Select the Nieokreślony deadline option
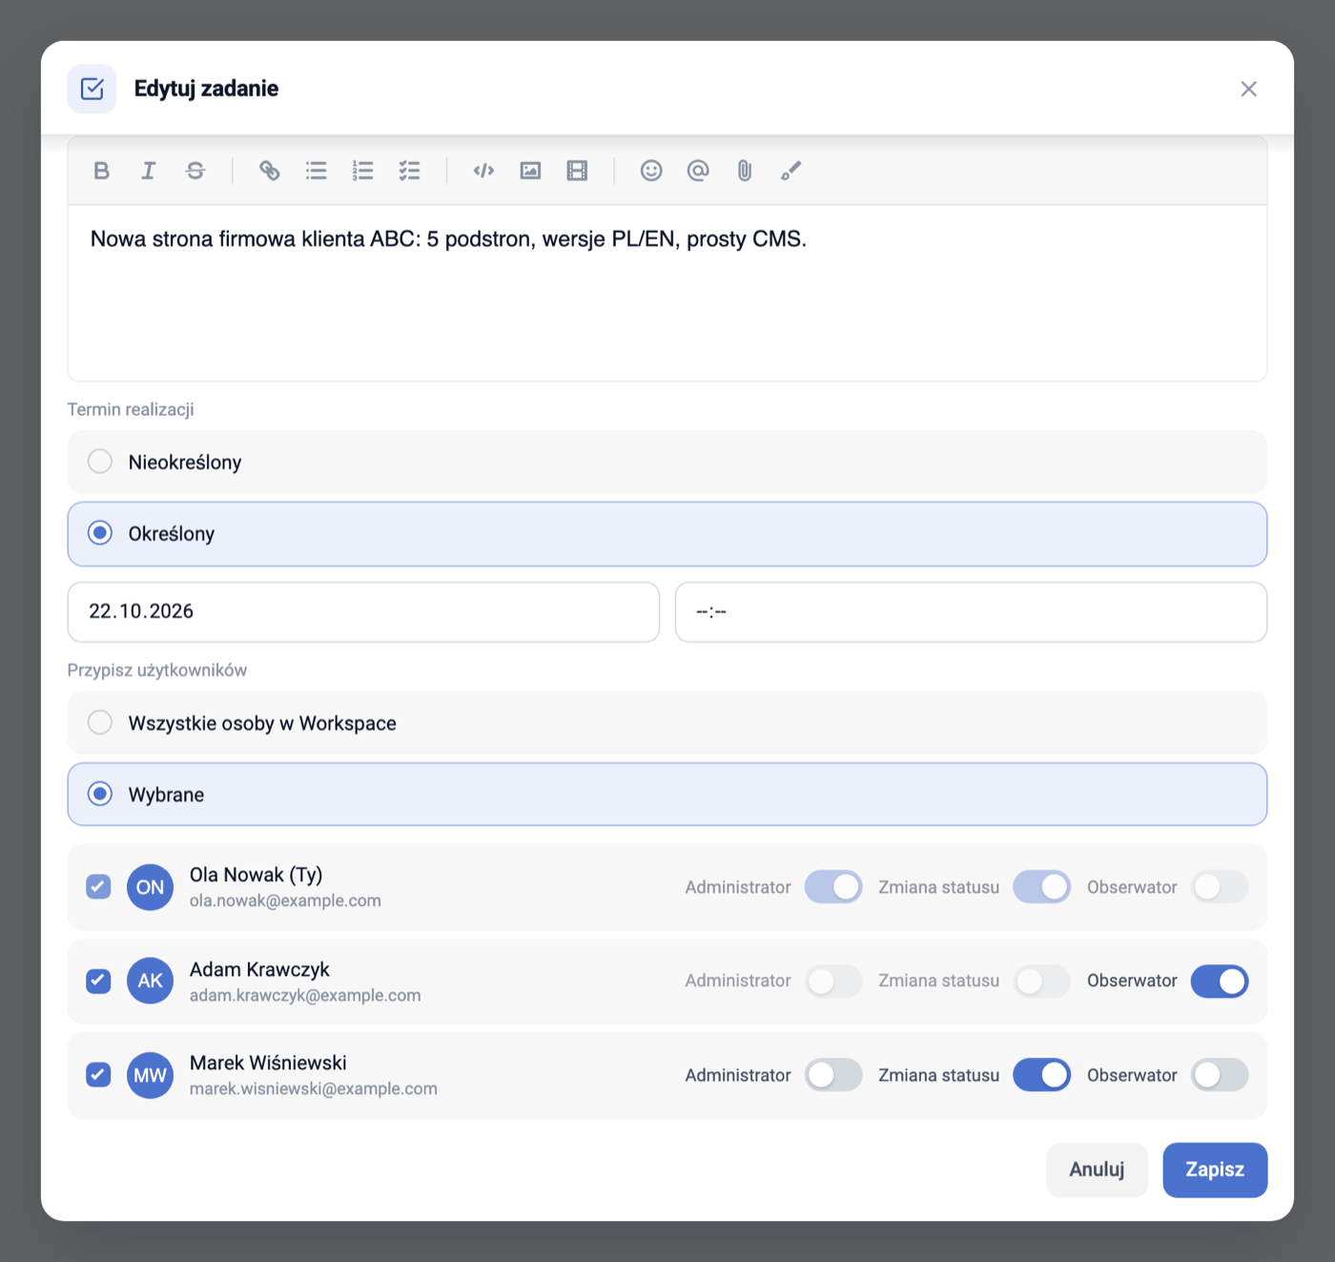The height and width of the screenshot is (1262, 1335). click(667, 462)
